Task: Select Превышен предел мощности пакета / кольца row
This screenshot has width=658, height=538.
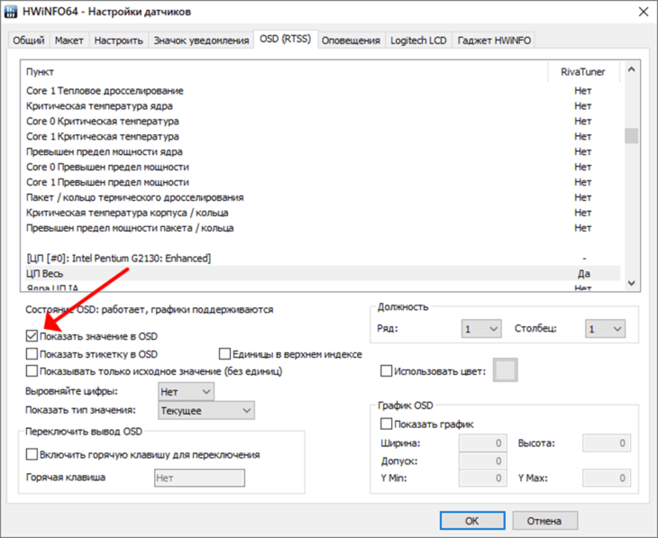Action: coord(323,228)
